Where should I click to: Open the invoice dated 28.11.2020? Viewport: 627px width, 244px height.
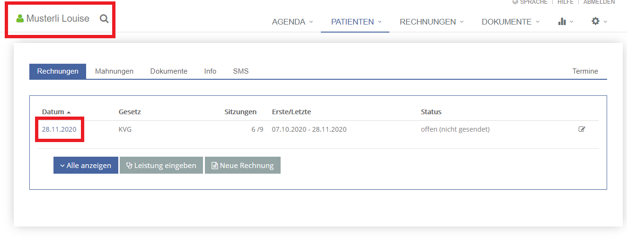[x=59, y=129]
